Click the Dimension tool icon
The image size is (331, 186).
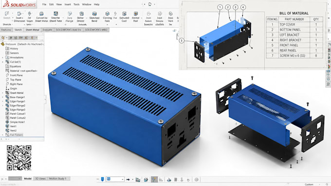[x=19, y=14]
